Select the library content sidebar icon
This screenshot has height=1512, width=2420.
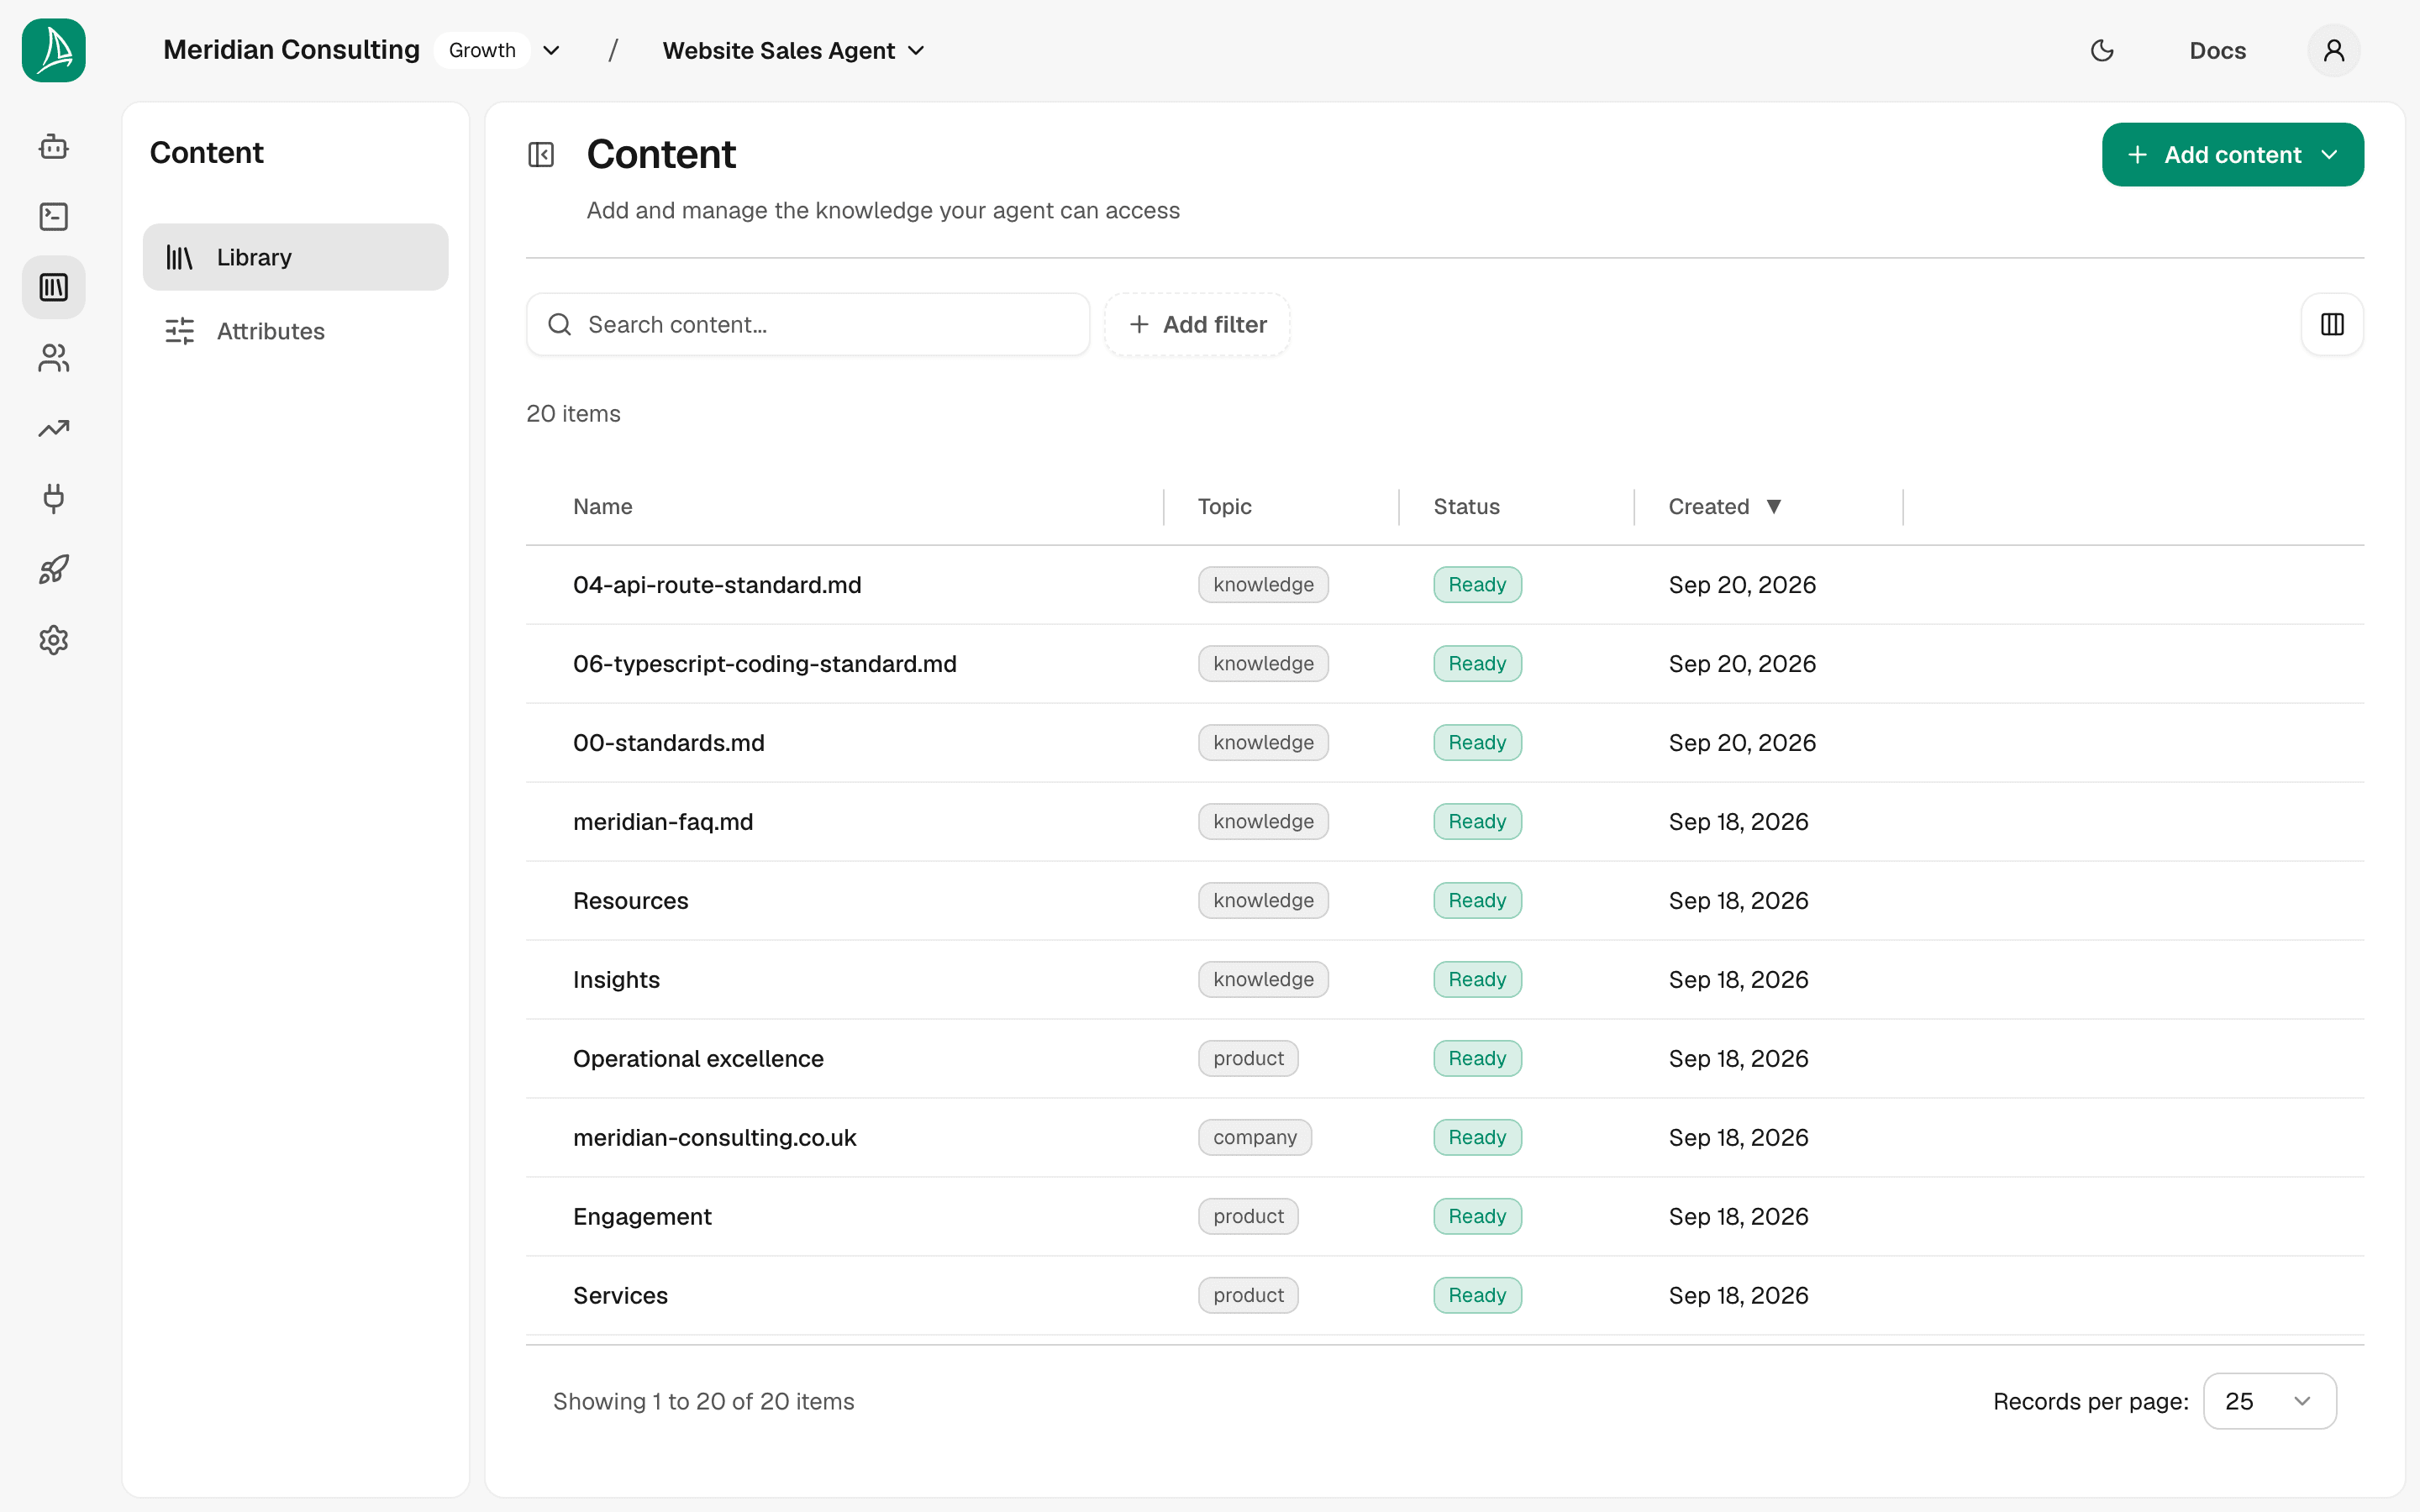pyautogui.click(x=54, y=287)
